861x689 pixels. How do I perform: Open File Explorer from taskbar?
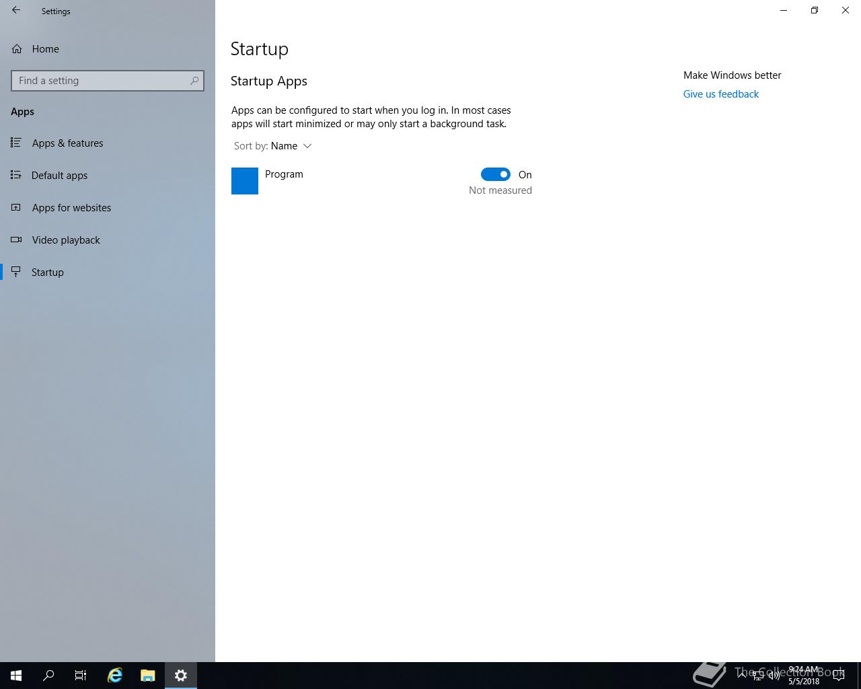148,676
